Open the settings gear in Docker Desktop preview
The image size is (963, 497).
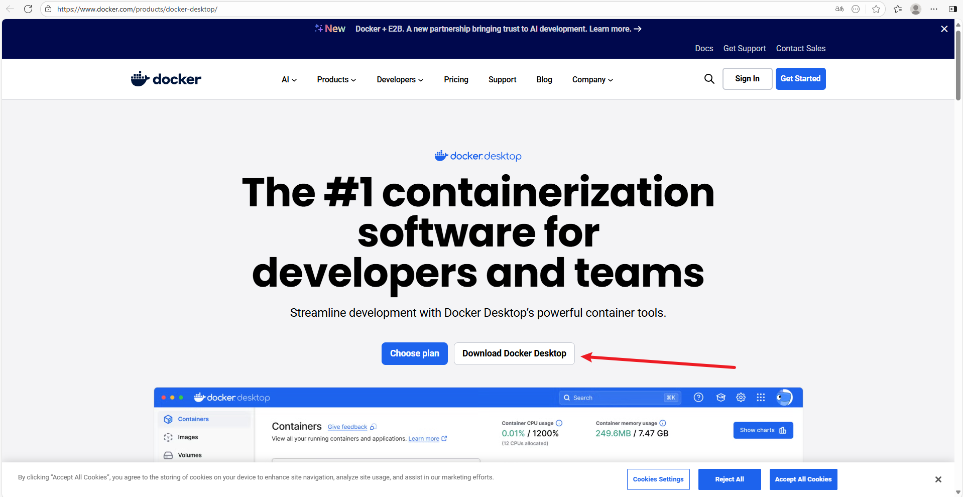[x=741, y=398]
